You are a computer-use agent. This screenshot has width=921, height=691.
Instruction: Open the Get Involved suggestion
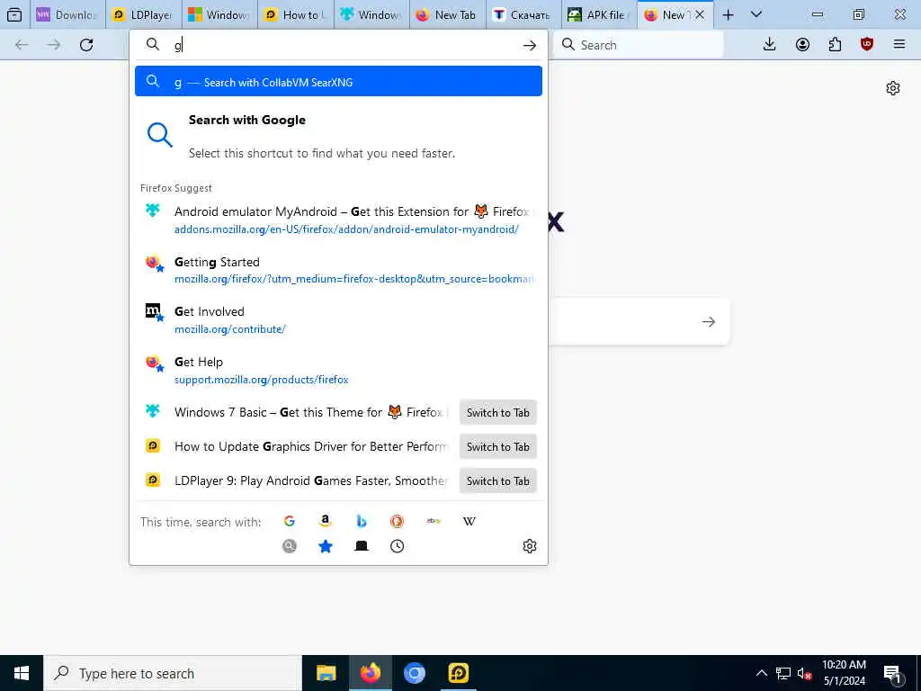(338, 320)
